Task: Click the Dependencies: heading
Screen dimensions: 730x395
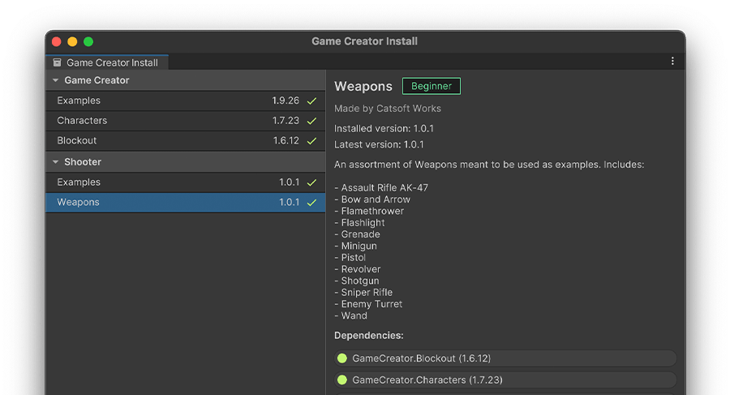Action: tap(369, 335)
